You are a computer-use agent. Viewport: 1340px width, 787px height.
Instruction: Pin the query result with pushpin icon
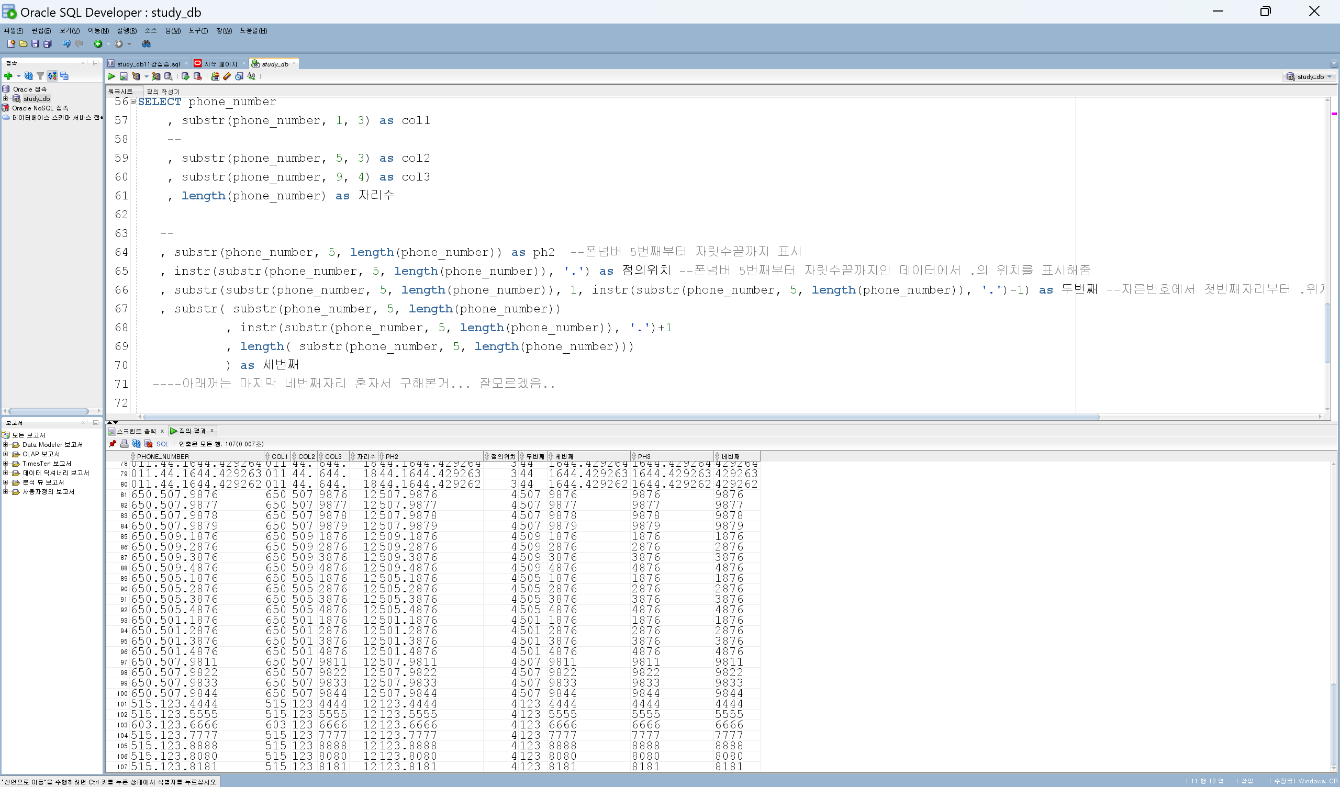[x=112, y=444]
